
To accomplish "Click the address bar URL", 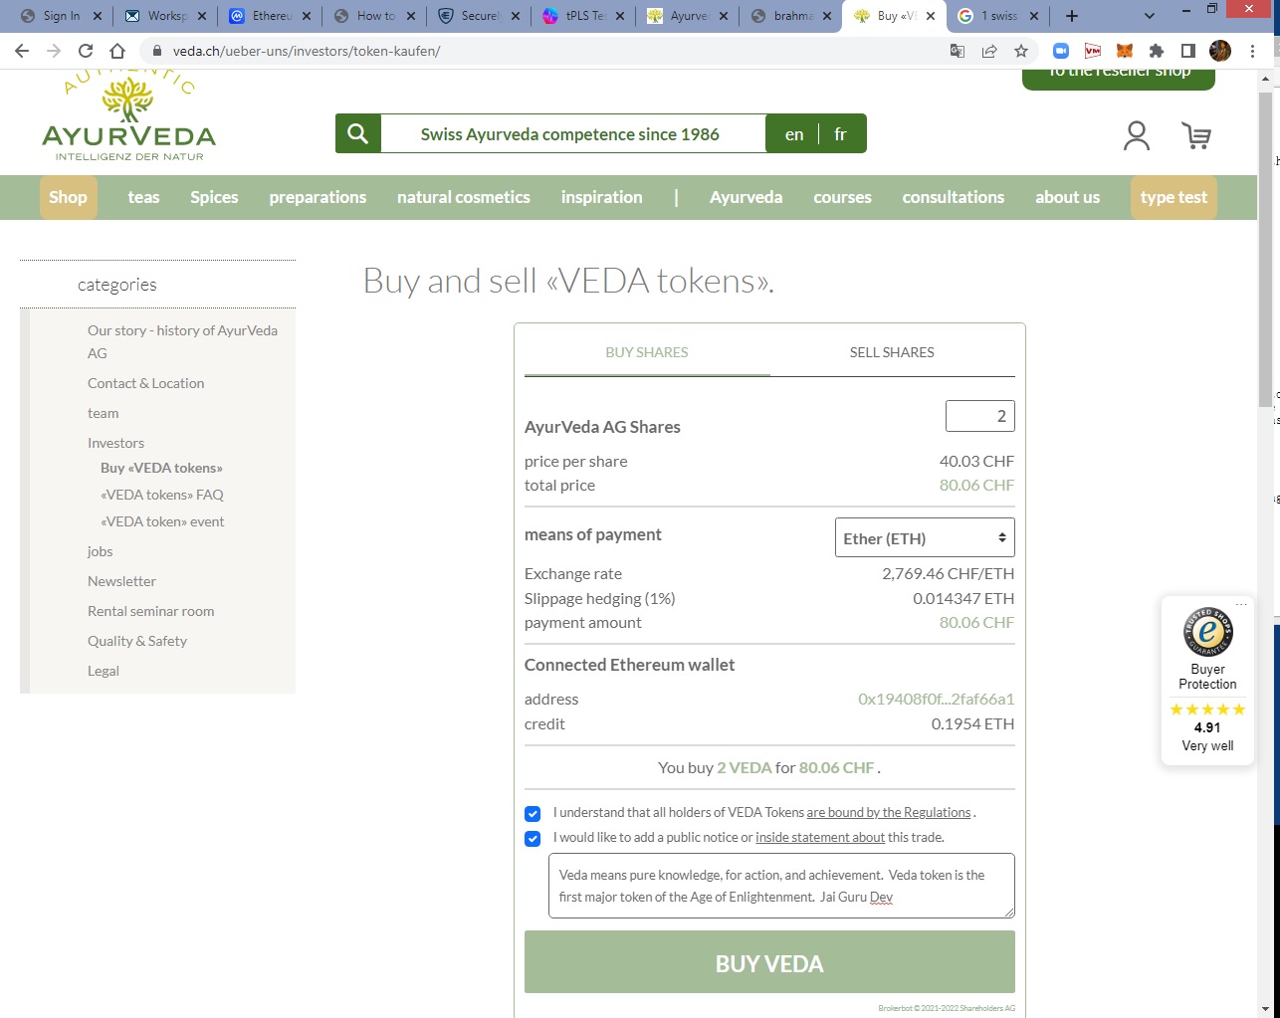I will tap(307, 51).
